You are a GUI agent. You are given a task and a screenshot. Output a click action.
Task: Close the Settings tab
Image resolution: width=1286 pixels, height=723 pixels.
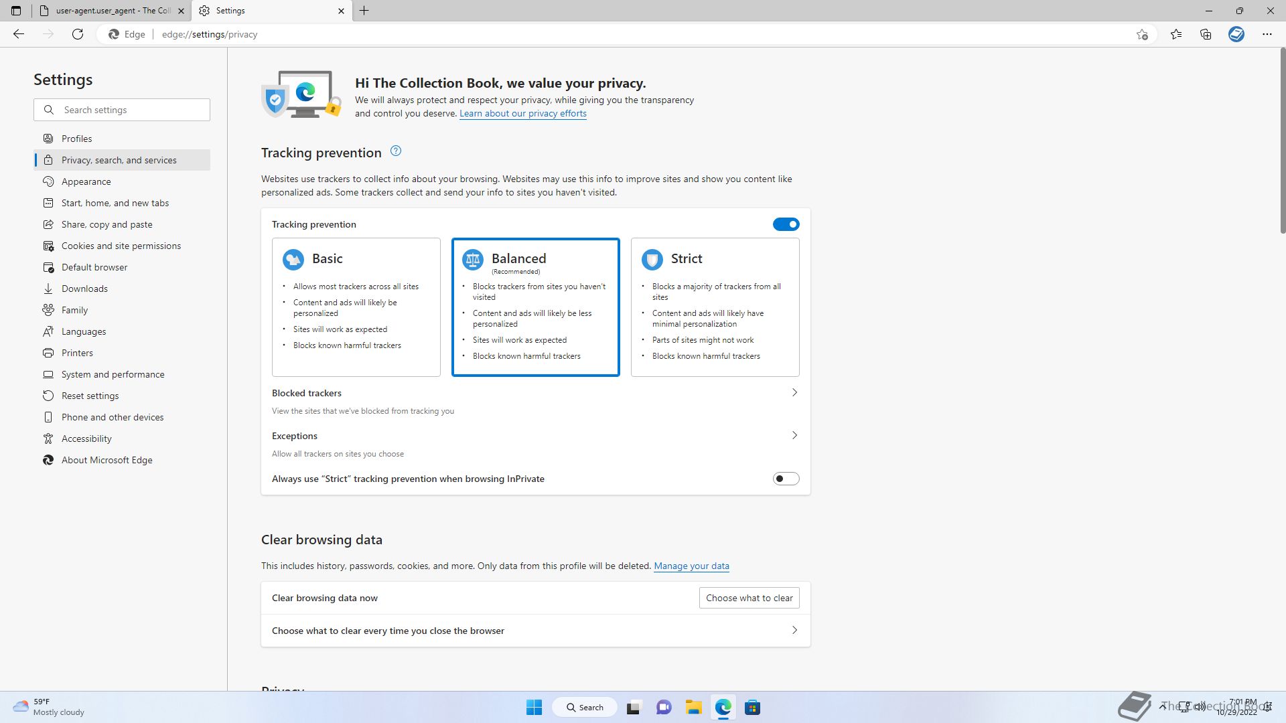[341, 11]
